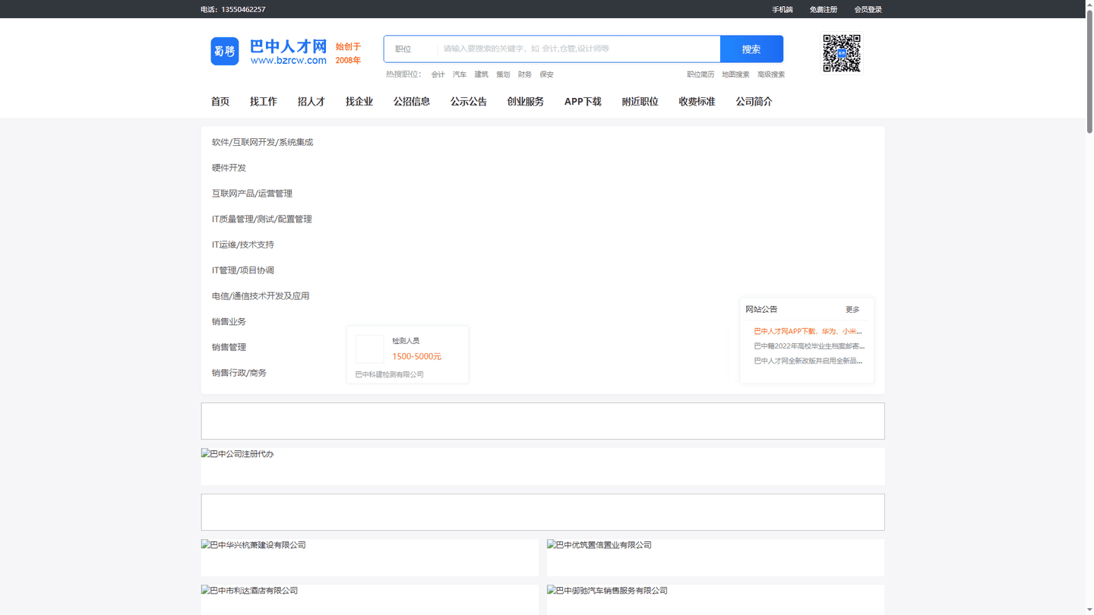
Task: Open the 职位简历 link
Action: [700, 74]
